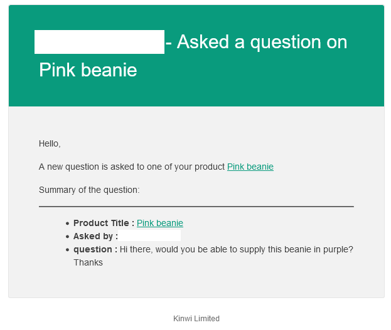
Task: Click the horizontal divider below the summary
Action: 196,206
